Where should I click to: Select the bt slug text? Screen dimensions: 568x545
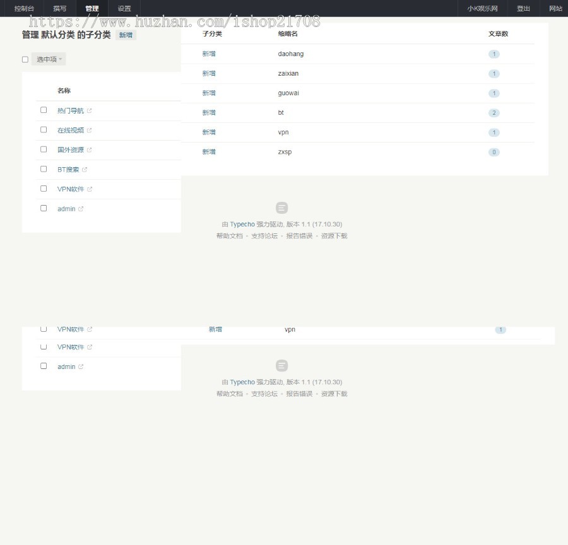(x=281, y=113)
